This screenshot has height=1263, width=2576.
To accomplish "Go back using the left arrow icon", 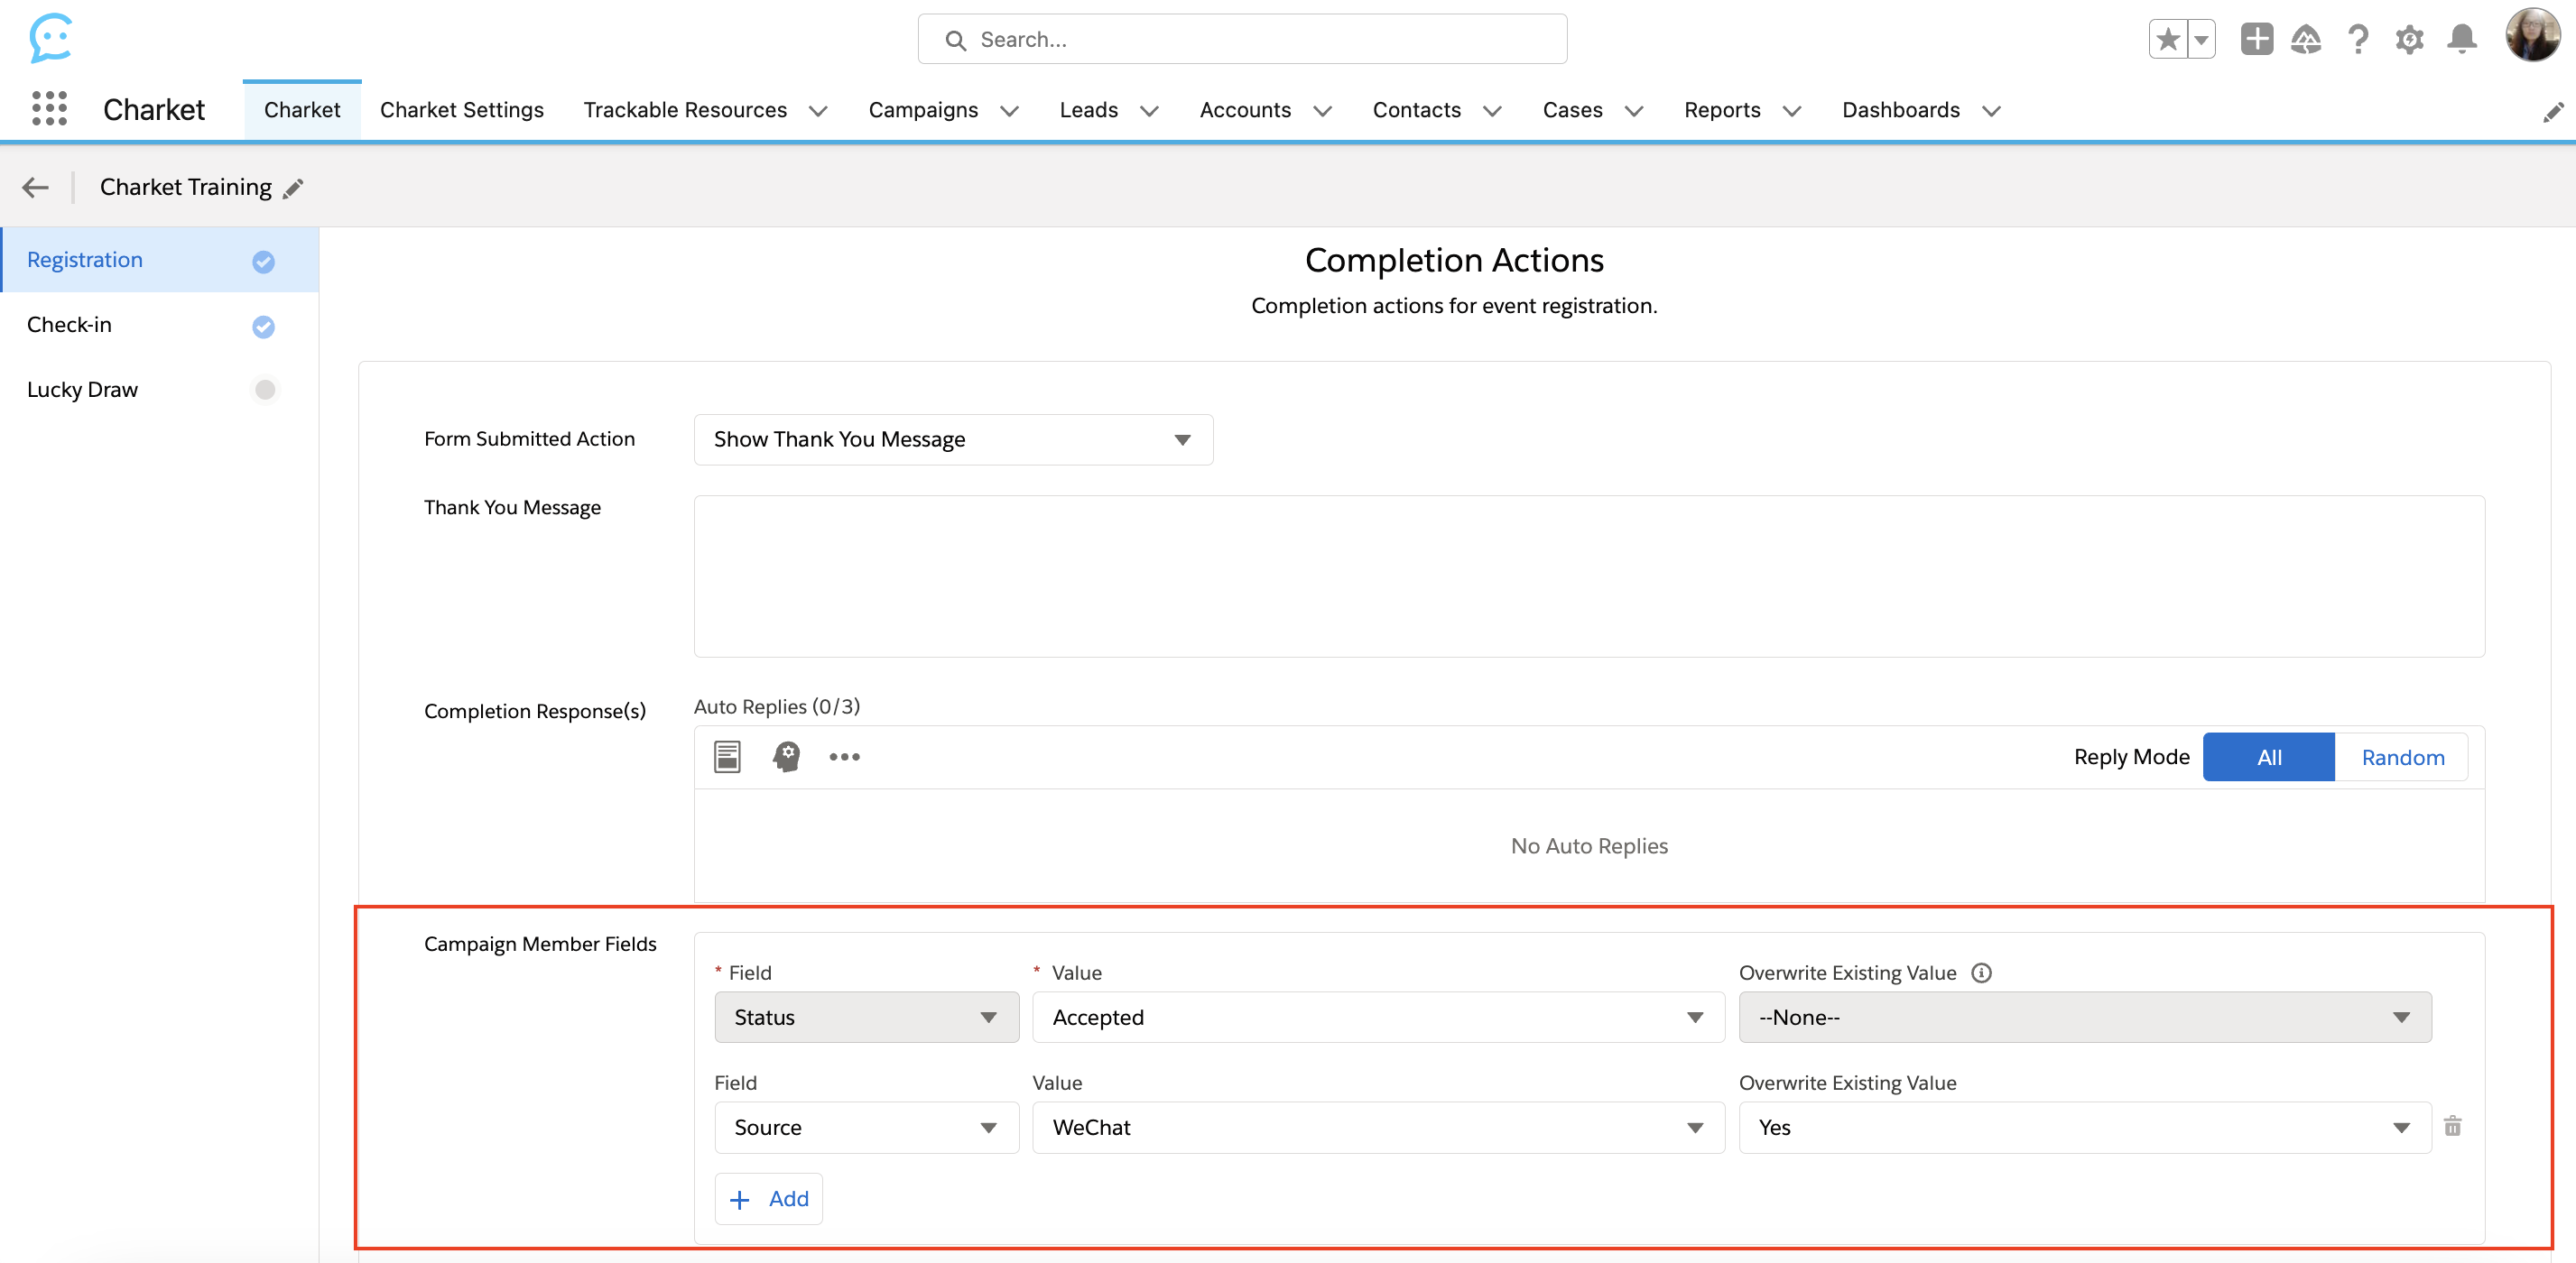I will point(36,187).
